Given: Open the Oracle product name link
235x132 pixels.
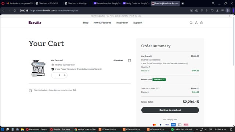Looking at the screenshot, I should (57, 60).
